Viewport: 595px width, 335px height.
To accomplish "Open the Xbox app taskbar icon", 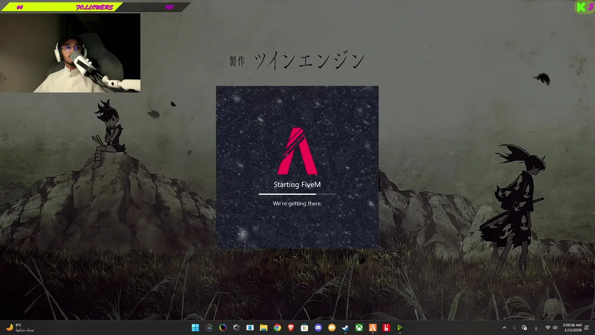I will [x=359, y=328].
